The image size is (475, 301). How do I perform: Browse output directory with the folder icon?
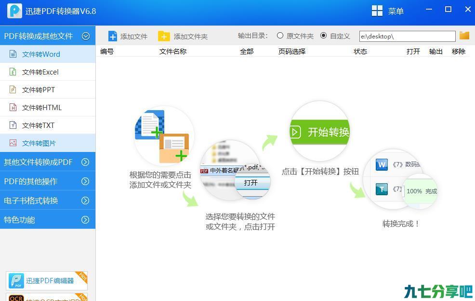[x=464, y=36]
